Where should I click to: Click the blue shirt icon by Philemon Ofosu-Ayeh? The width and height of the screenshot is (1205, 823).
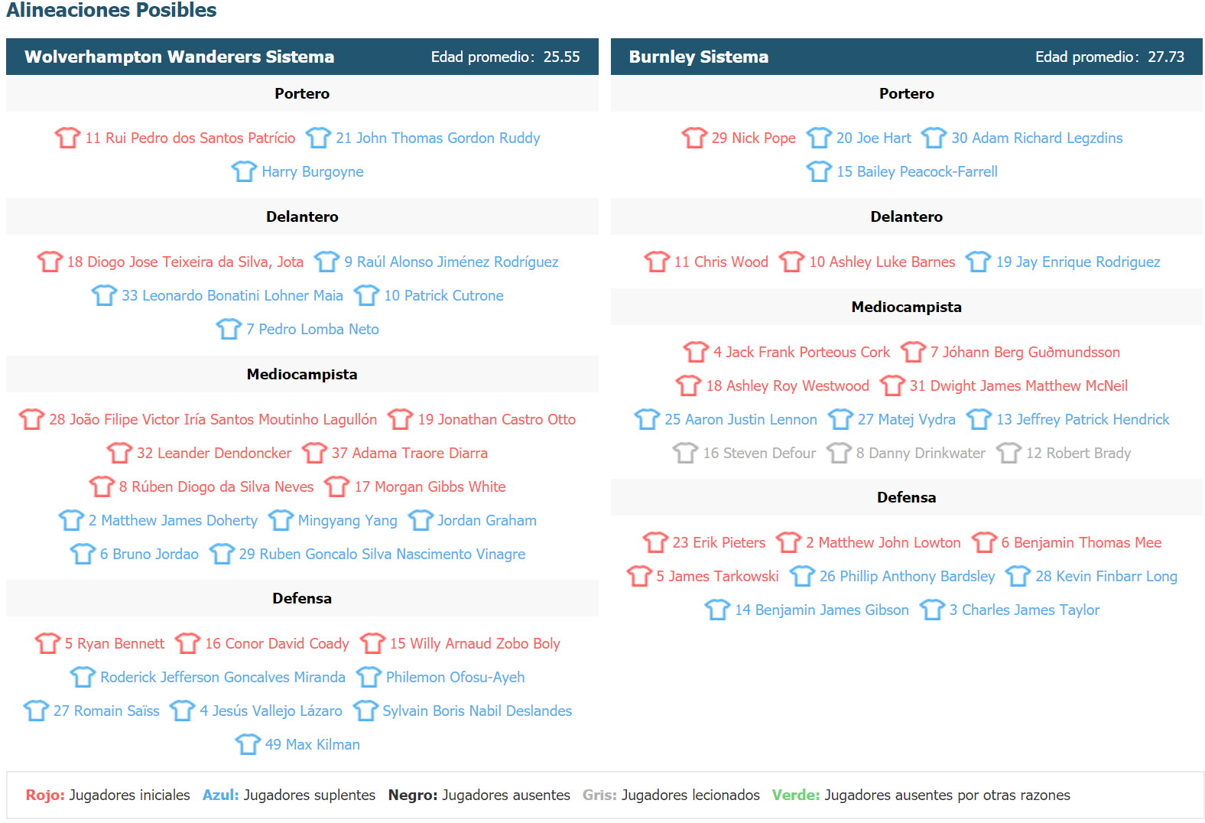[369, 677]
